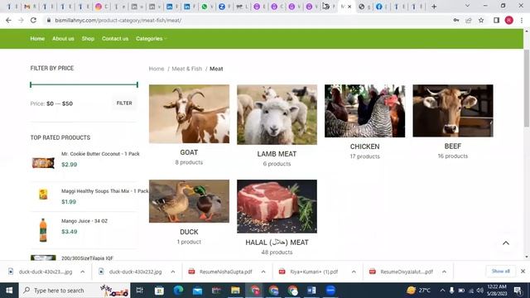Open the Halal Meat category image
The image size is (530, 298).
point(277,206)
